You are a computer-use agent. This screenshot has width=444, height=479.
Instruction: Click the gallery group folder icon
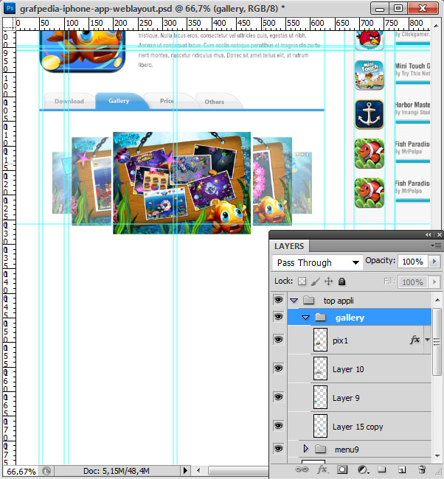[x=321, y=317]
